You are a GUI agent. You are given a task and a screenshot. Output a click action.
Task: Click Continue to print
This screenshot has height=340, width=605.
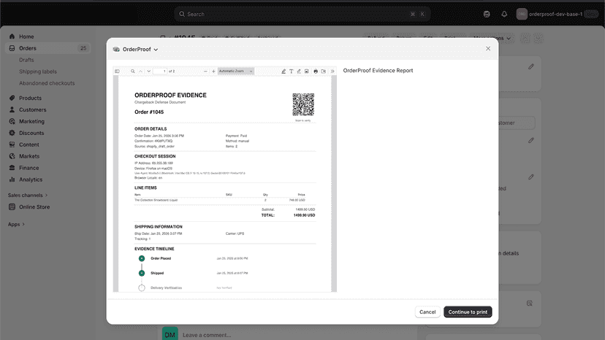point(468,312)
